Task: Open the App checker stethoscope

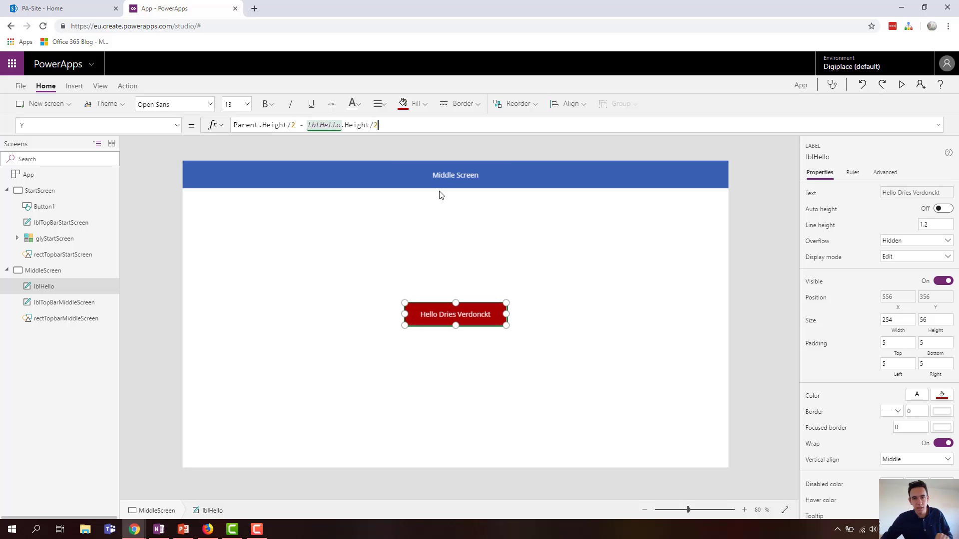Action: (832, 85)
